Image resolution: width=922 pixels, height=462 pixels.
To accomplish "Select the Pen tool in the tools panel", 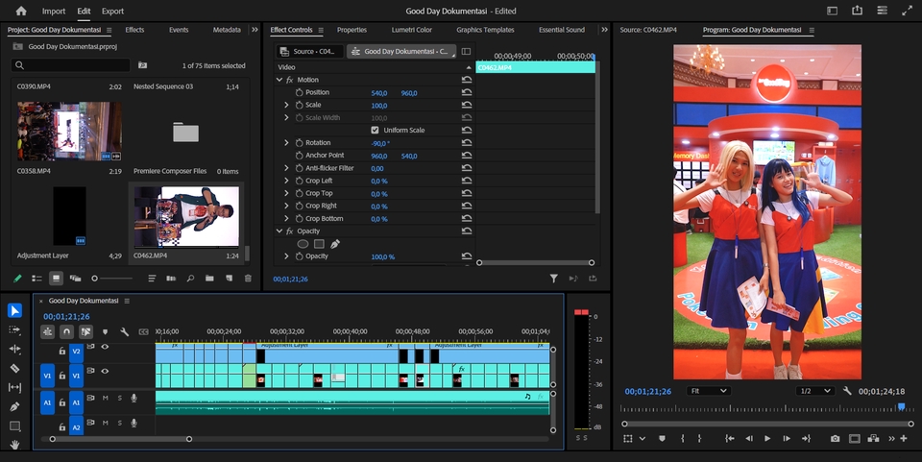I will coord(14,406).
